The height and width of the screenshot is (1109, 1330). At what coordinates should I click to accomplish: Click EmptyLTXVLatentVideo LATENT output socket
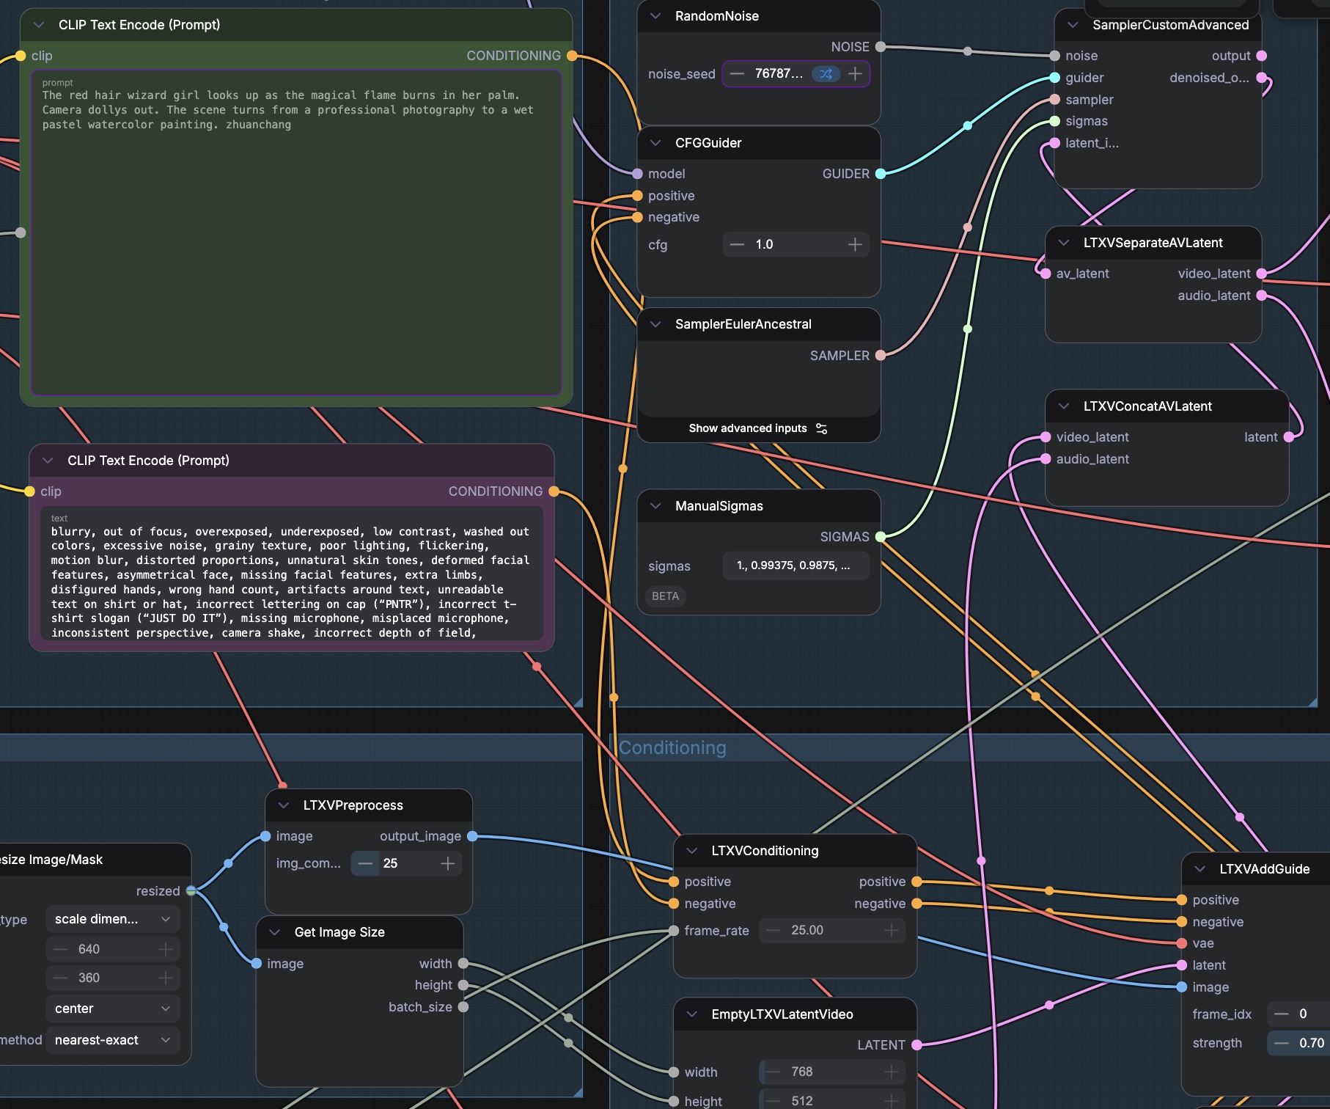[916, 1045]
